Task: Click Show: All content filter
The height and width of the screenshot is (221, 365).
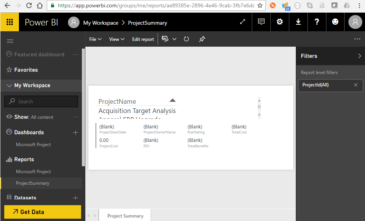Action: click(x=34, y=117)
